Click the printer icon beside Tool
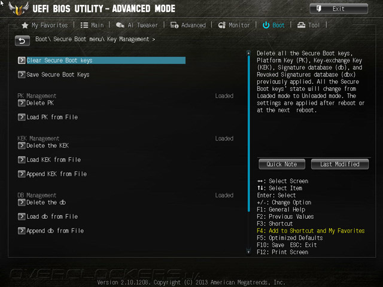Screen dimensions: 383x287 [x=301, y=25]
